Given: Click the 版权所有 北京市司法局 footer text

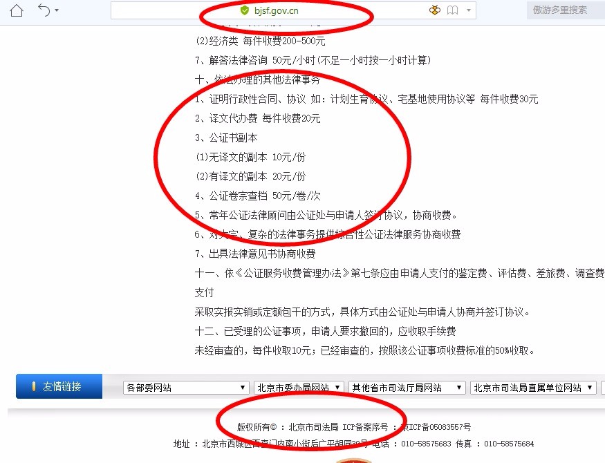Looking at the screenshot, I should point(288,427).
